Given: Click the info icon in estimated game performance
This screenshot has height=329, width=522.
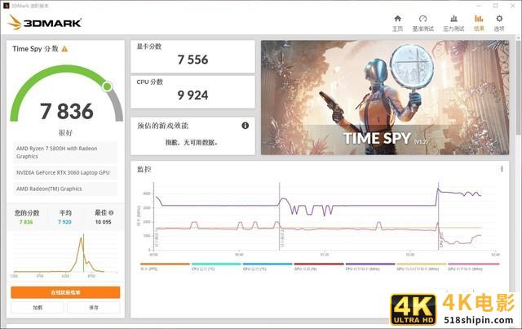Looking at the screenshot, I should coord(246,126).
